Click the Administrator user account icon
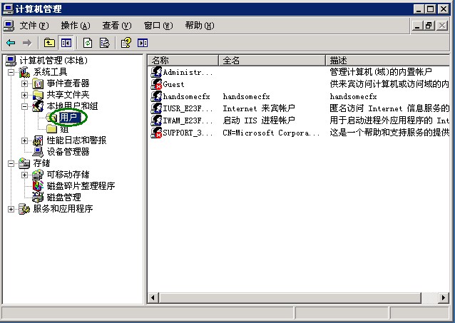Viewport: 455px width, 323px height. click(x=156, y=72)
